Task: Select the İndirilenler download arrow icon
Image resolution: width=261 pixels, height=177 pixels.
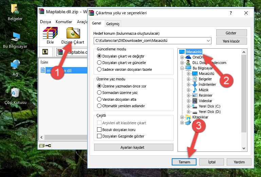Action: click(x=194, y=84)
